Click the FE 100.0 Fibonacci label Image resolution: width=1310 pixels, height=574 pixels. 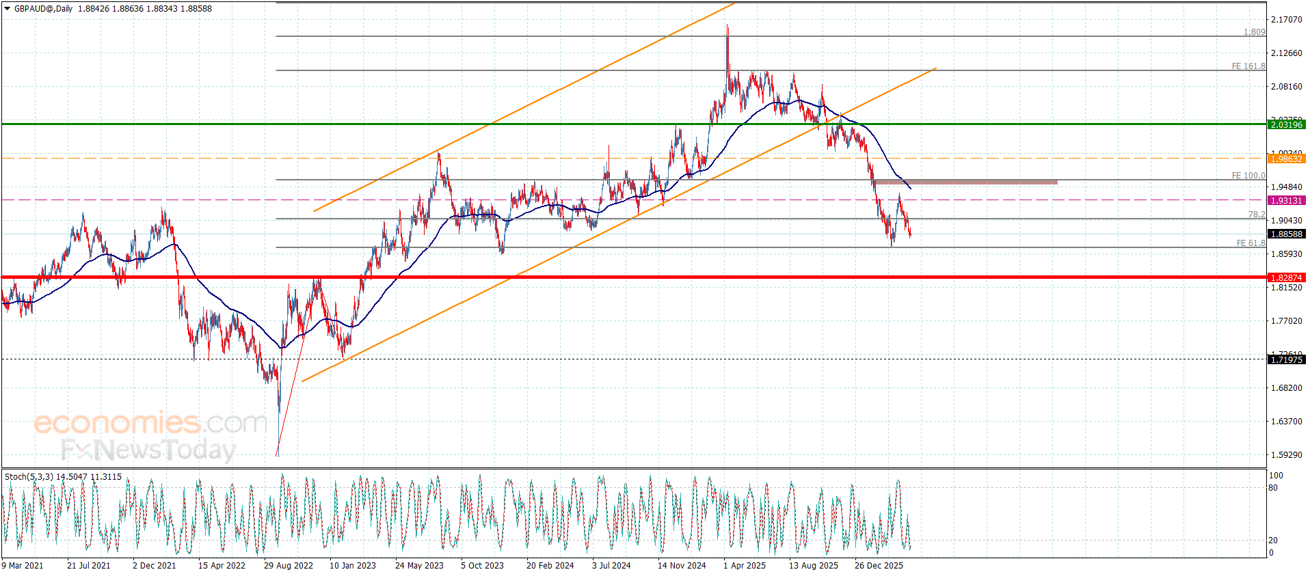click(1248, 176)
